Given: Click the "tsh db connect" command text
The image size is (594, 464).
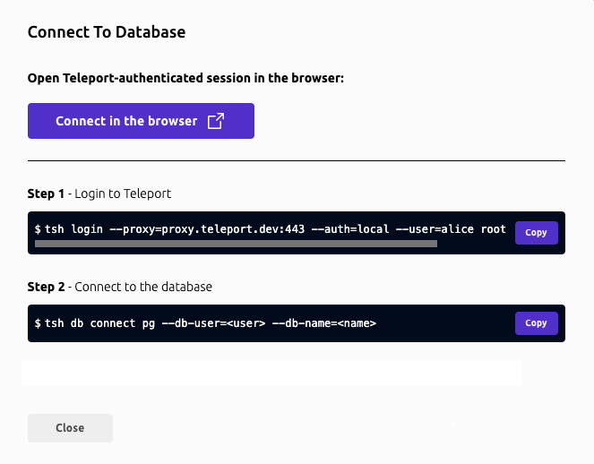Looking at the screenshot, I should (86, 323).
